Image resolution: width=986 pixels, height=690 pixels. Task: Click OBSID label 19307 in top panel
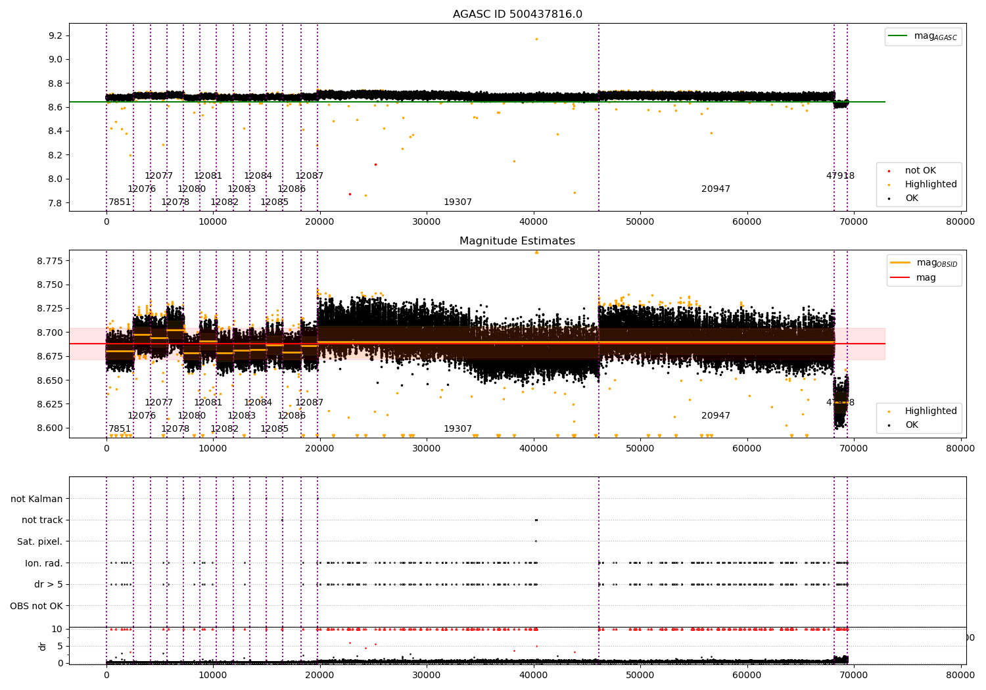(458, 202)
